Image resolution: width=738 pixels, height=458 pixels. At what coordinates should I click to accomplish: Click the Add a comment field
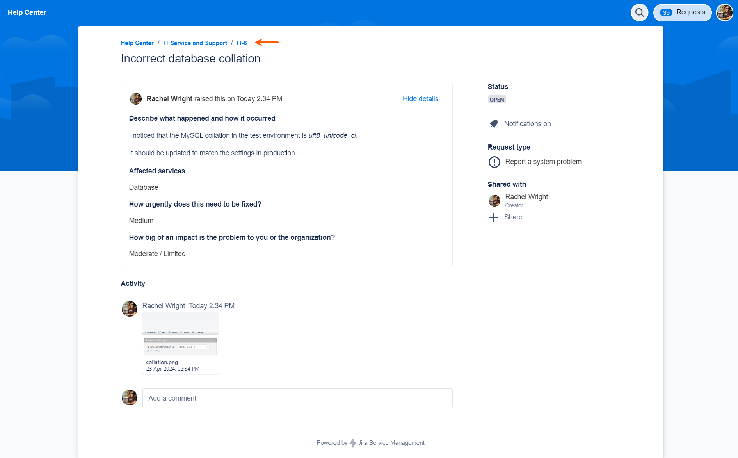(x=297, y=398)
